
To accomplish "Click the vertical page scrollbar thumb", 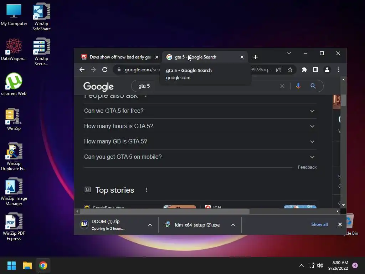I will coord(343,100).
